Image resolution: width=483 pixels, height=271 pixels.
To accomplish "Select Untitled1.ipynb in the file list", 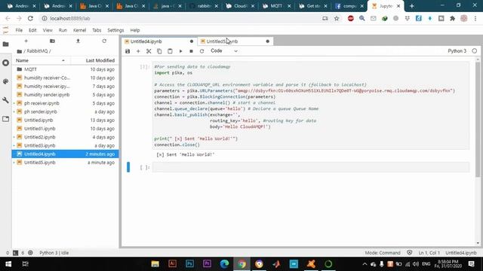I will pyautogui.click(x=65, y=129).
